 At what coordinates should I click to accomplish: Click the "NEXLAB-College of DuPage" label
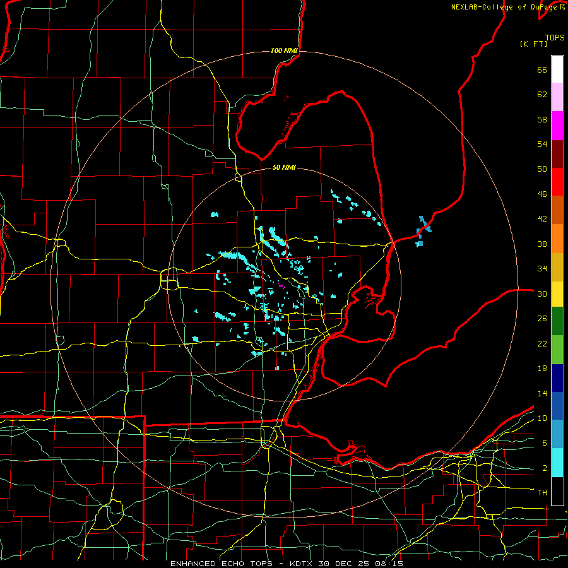[505, 7]
